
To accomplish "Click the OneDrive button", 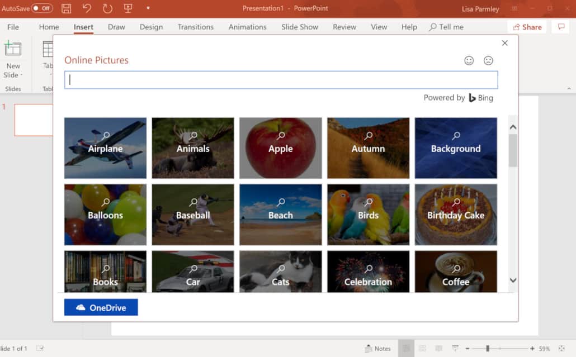I will [x=101, y=307].
